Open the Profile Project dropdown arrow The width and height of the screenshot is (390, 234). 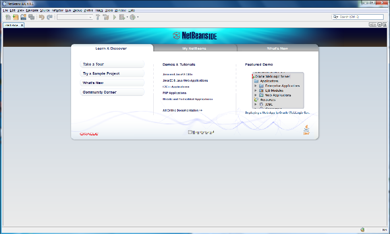point(138,17)
